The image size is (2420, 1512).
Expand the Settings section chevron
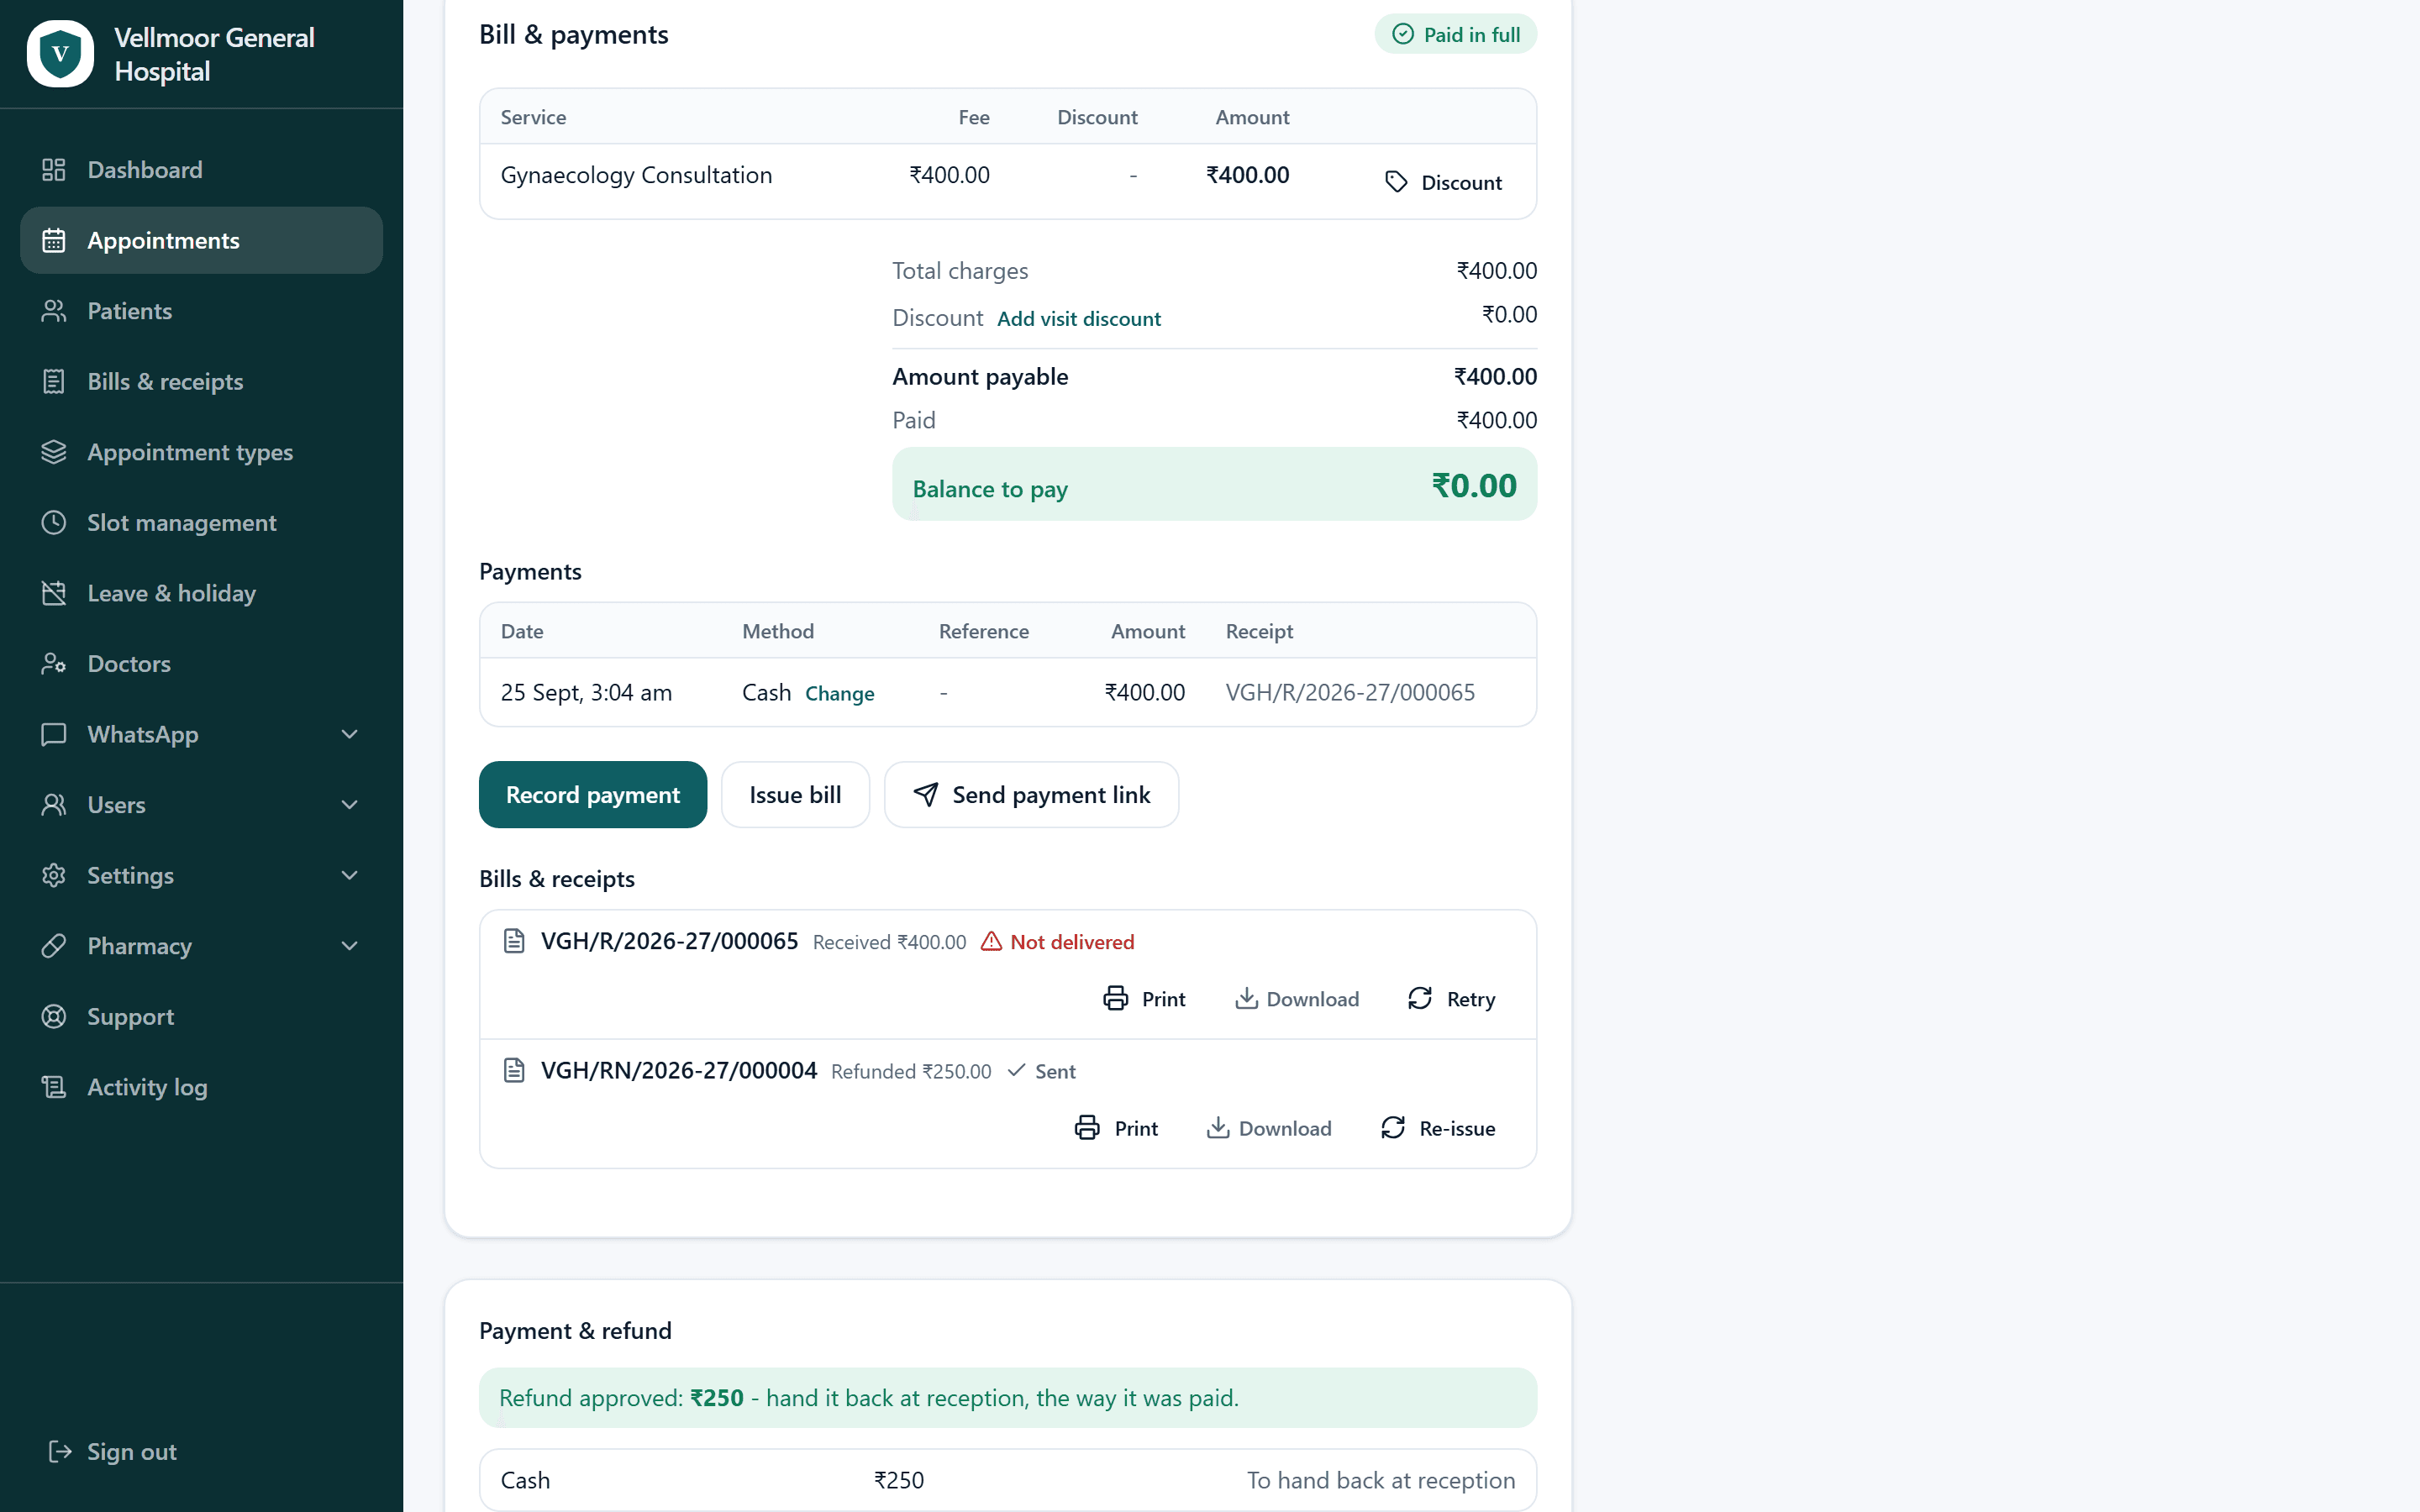coord(349,875)
